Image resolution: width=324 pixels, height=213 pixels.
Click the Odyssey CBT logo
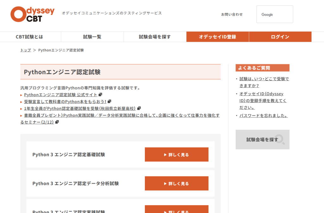[32, 14]
